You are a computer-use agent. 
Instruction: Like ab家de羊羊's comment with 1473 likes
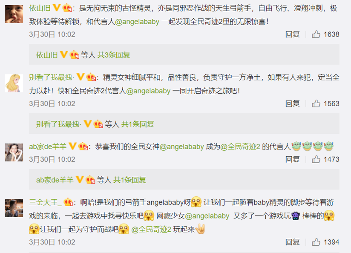coord(316,159)
